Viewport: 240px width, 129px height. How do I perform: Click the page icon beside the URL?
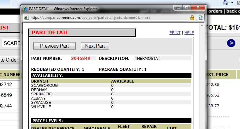26,18
